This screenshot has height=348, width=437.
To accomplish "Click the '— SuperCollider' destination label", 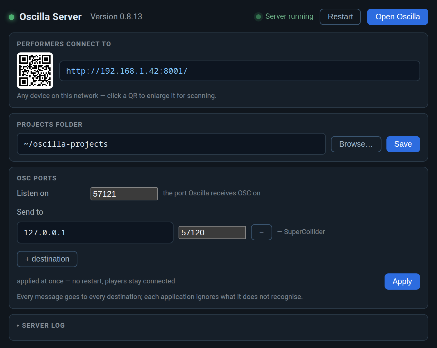I will [301, 232].
